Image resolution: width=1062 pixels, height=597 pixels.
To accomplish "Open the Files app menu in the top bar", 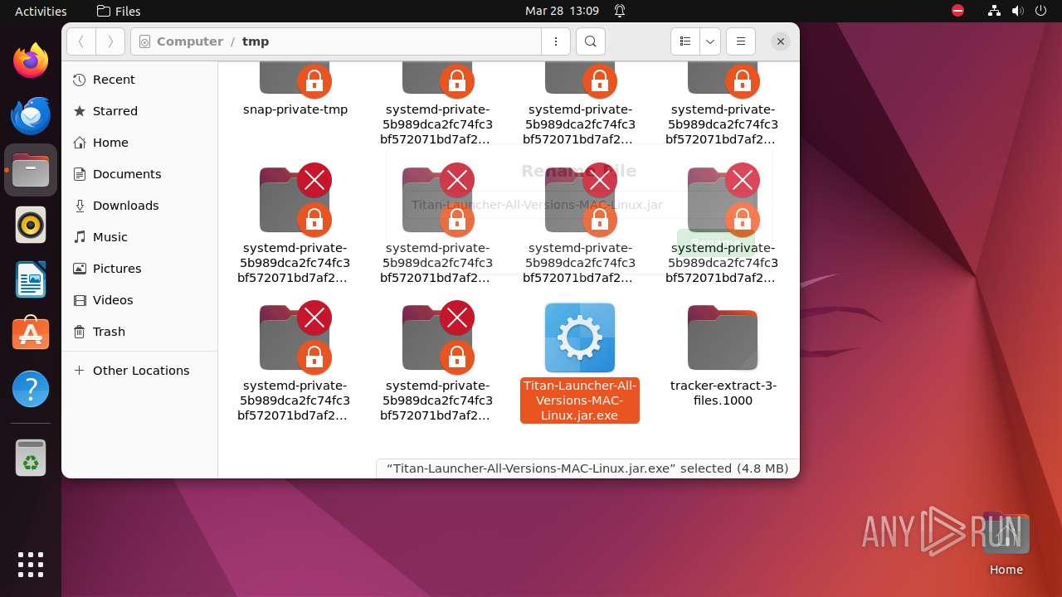I will [119, 11].
